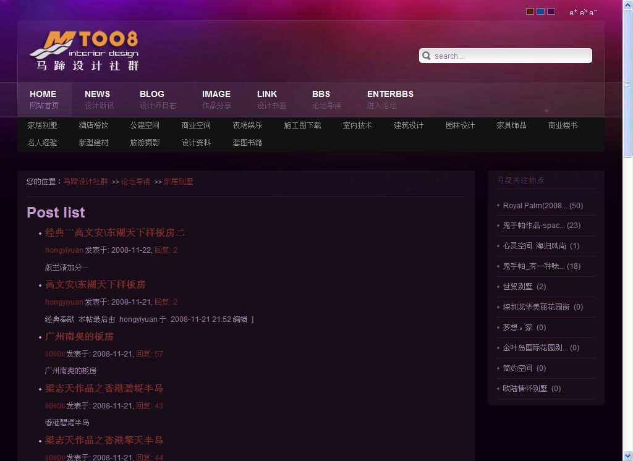This screenshot has width=633, height=461.
Task: Open the 套图书籍 category
Action: pos(247,143)
